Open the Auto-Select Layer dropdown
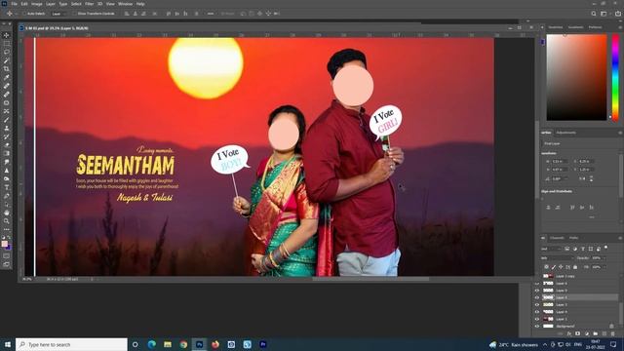624x351 pixels. [x=58, y=14]
